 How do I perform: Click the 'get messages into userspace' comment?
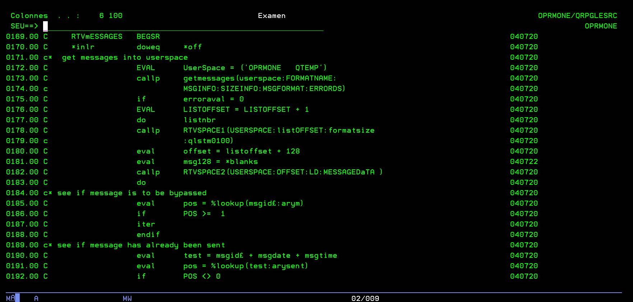click(x=125, y=58)
